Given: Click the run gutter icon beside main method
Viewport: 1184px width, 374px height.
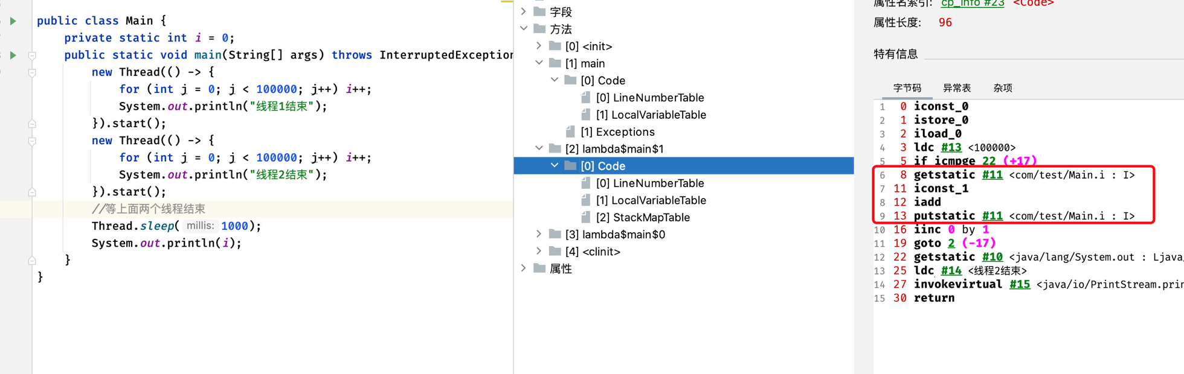Looking at the screenshot, I should (x=13, y=55).
